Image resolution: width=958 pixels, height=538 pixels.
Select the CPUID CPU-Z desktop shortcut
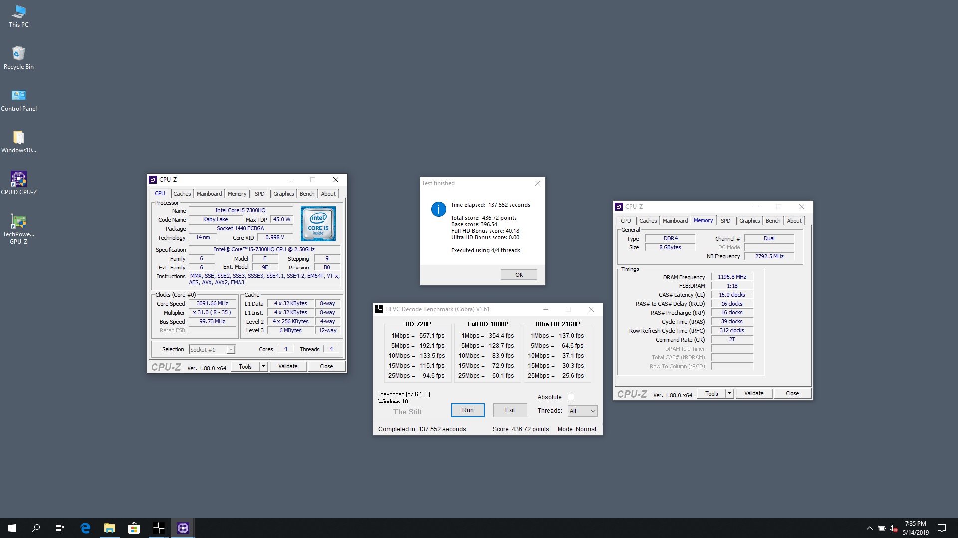19,183
